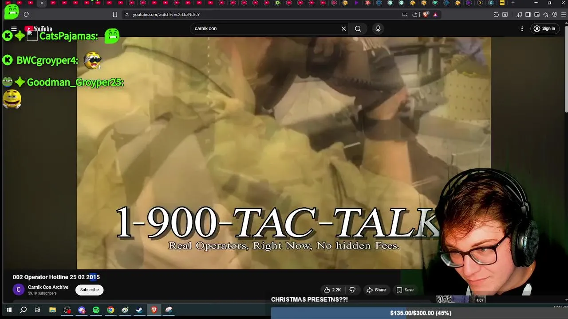Open a new browser tab
568x319 pixels.
(x=513, y=3)
